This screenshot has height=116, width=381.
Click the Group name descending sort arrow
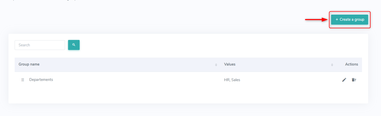pos(216,66)
